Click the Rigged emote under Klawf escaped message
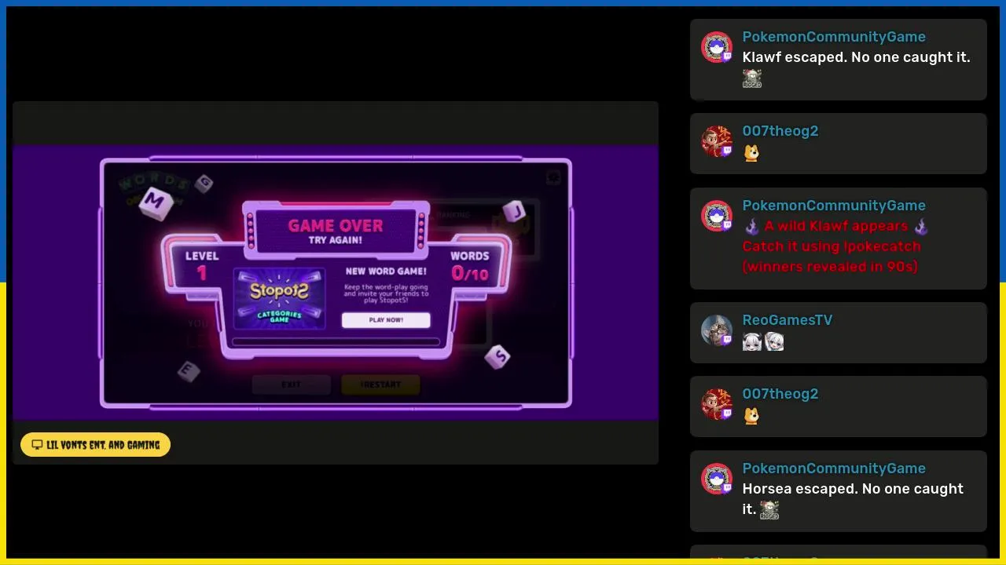Image resolution: width=1006 pixels, height=565 pixels. click(752, 78)
